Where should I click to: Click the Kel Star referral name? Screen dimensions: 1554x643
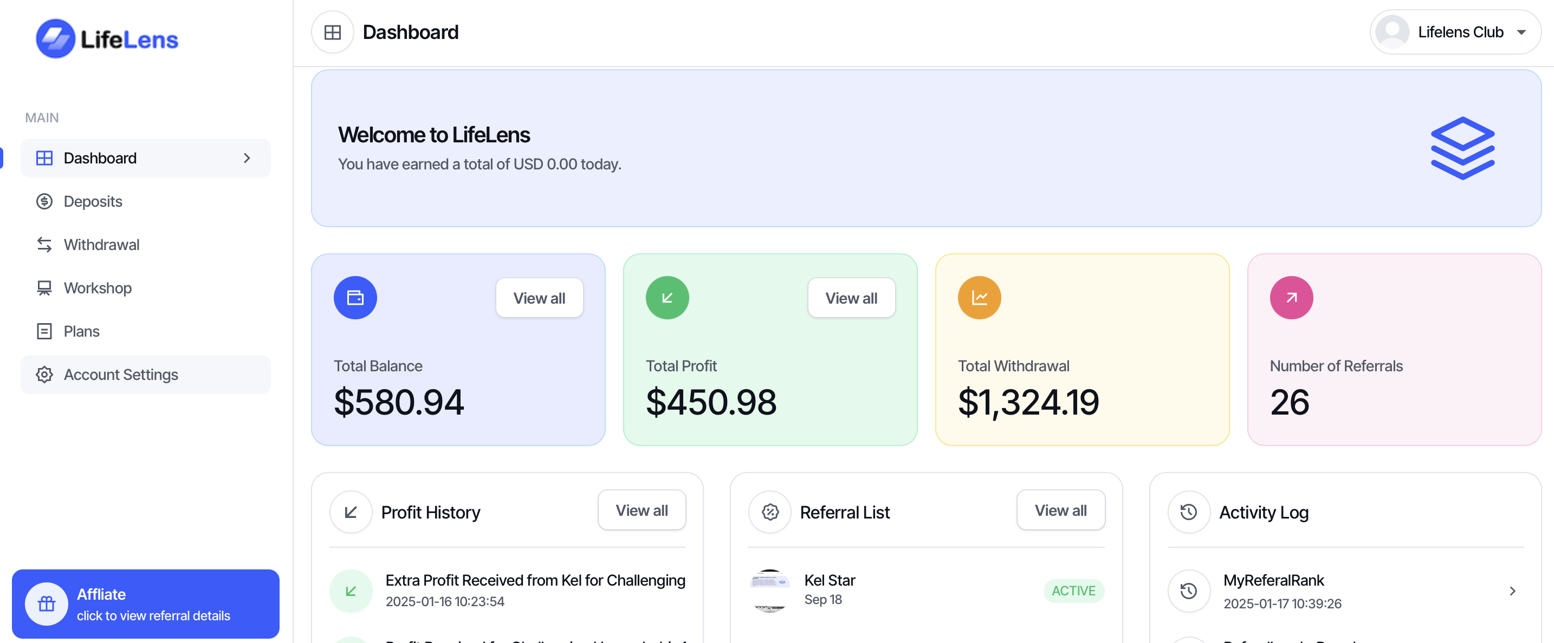tap(830, 580)
